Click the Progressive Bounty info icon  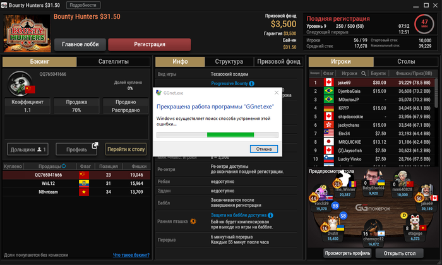pyautogui.click(x=252, y=83)
